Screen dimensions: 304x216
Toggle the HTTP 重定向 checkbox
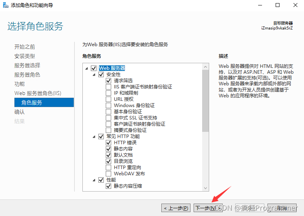click(x=108, y=168)
